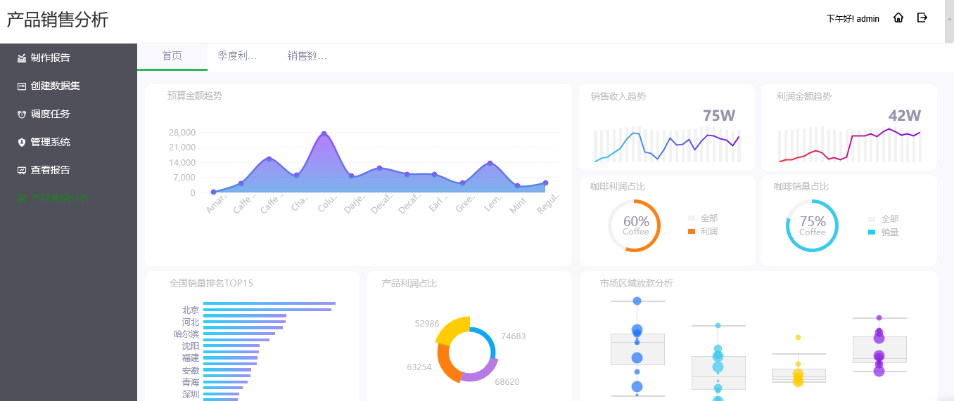The image size is (954, 401).
Task: Click the data point above Lem.. label
Action: coord(490,164)
